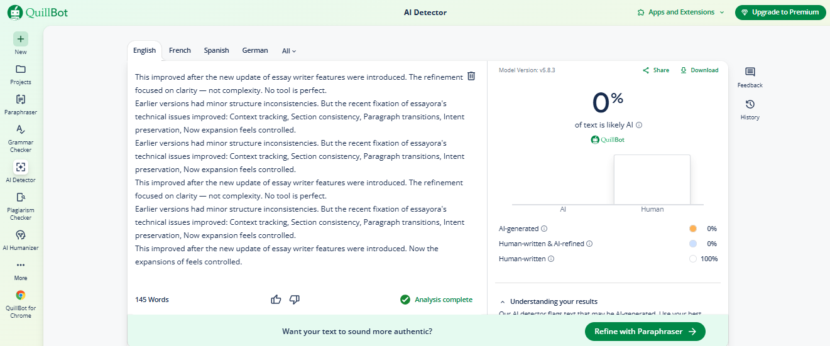
Task: Click the orange AI-generated color swatch
Action: click(693, 229)
